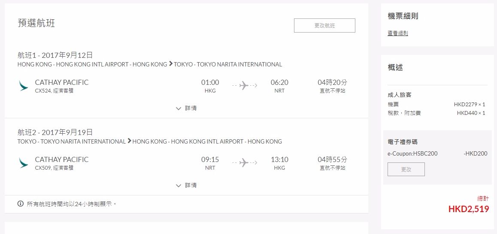Click the 04時20分 flight duration text
This screenshot has height=234, width=497.
332,82
